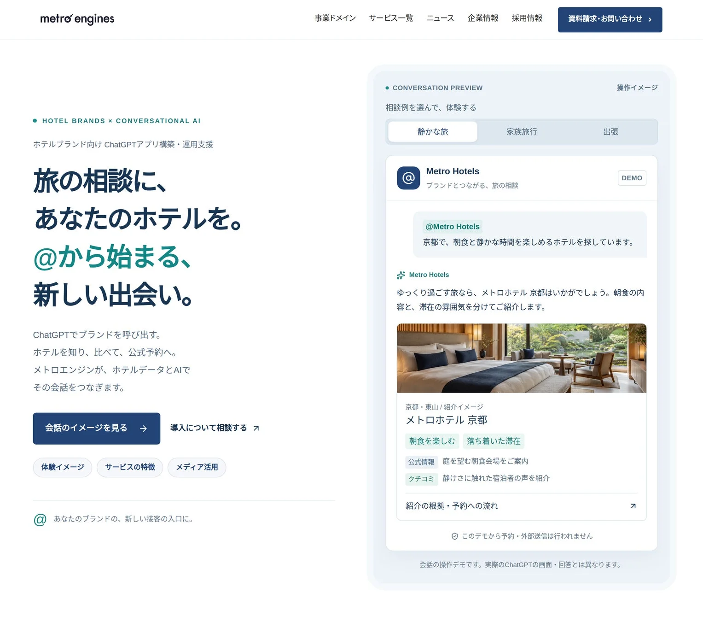Screen dimensions: 703x622
Task: Click the 落ち着いた滞在 tag
Action: pos(494,441)
